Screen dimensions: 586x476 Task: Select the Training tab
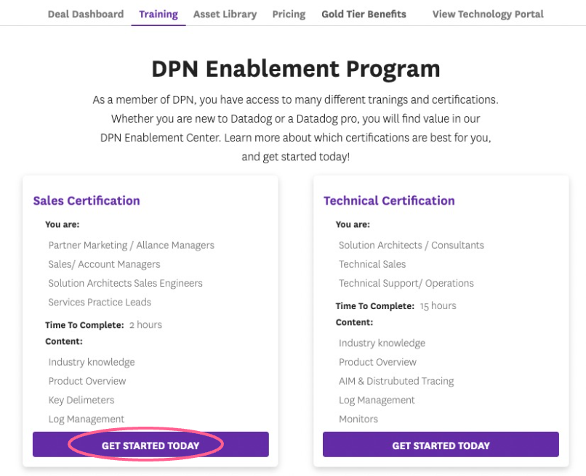[x=158, y=14]
